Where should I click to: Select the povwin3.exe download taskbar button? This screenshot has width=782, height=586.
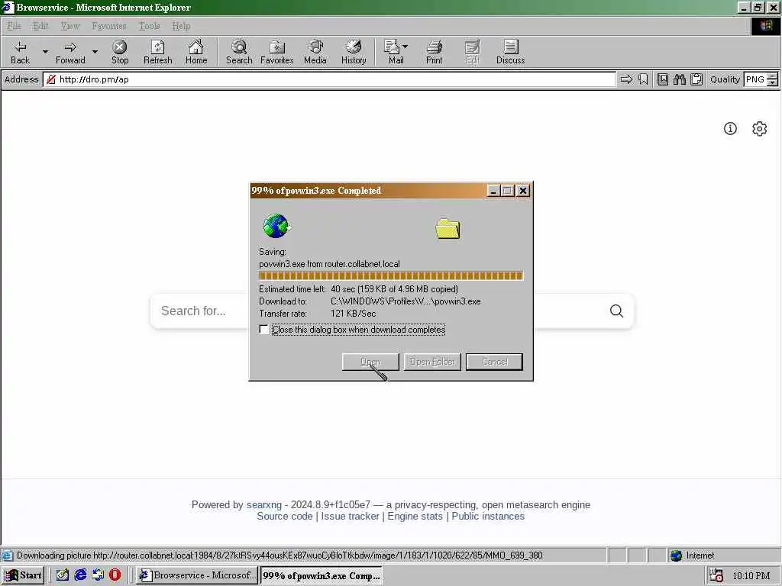pos(322,575)
